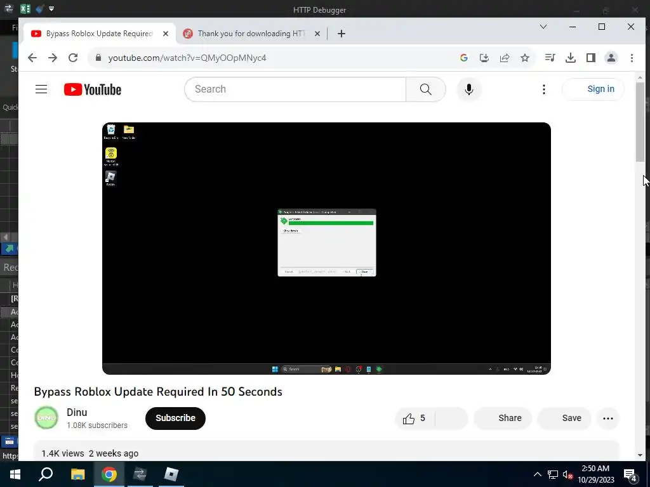Click the Share button under the video

click(x=503, y=419)
